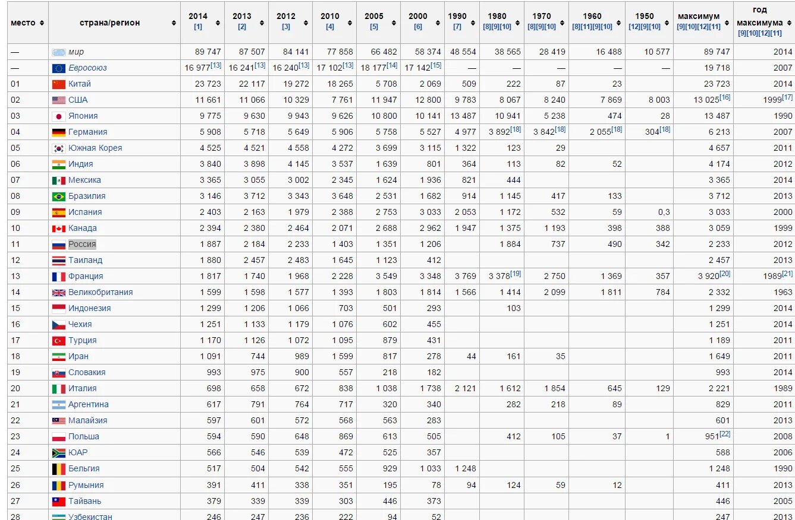Click the Iran flag icon
This screenshot has width=795, height=520.
58,357
